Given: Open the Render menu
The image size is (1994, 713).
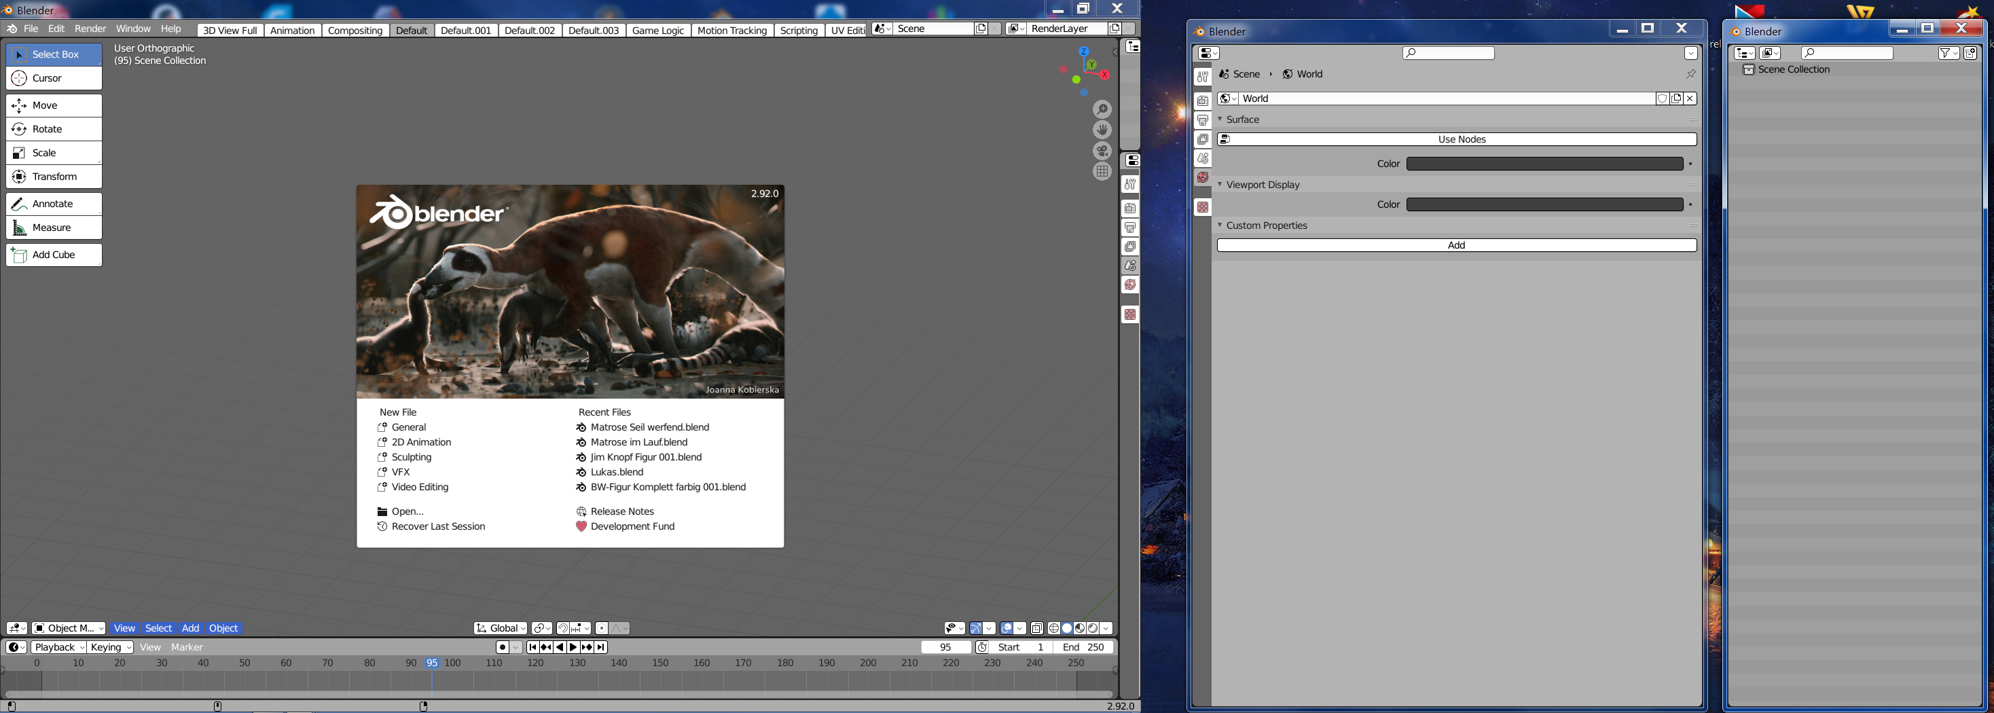Looking at the screenshot, I should [x=90, y=29].
